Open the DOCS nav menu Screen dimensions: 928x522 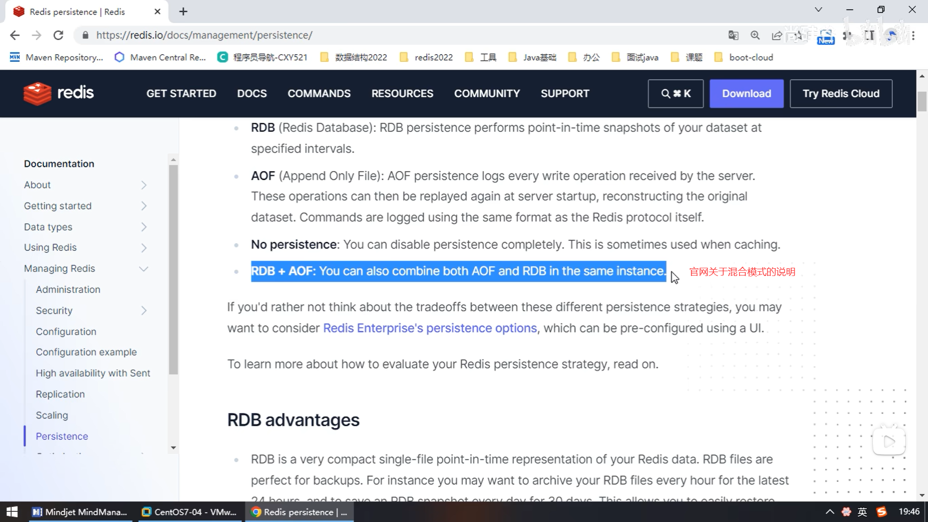click(252, 93)
